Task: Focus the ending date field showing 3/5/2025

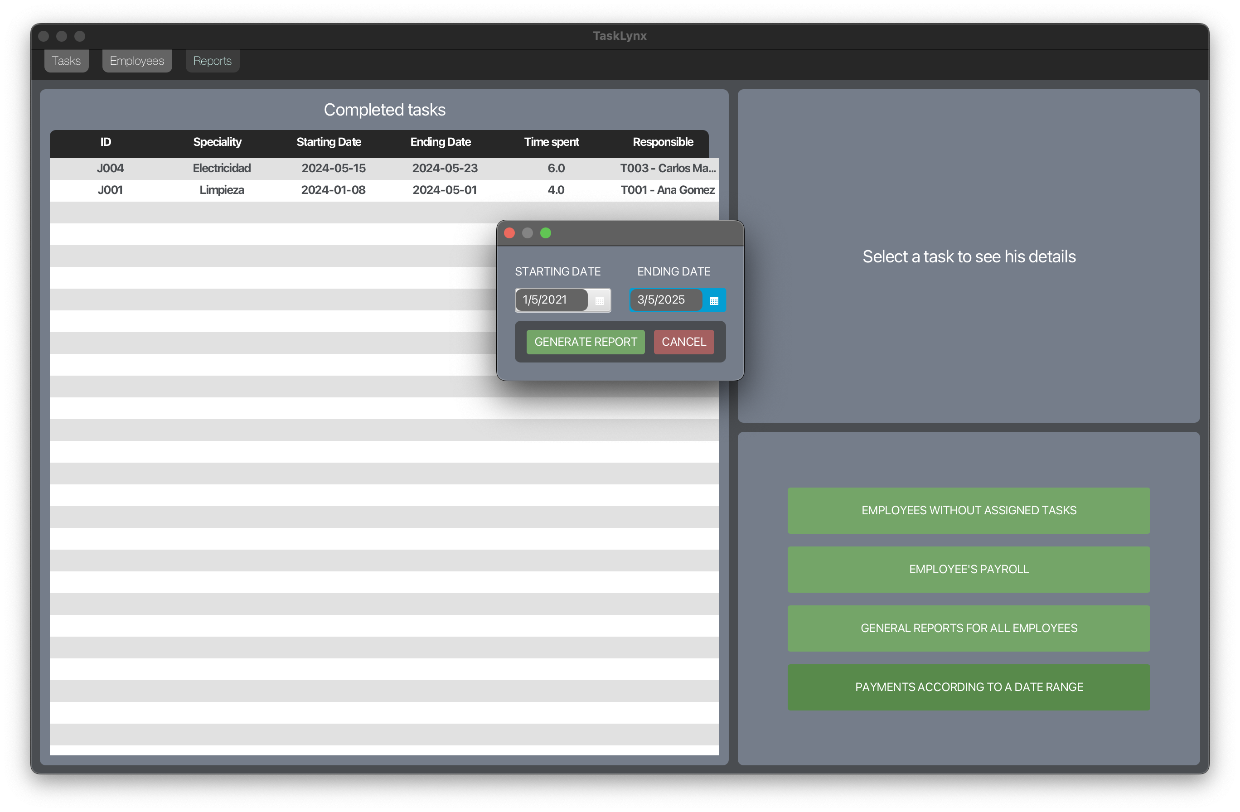Action: [666, 300]
